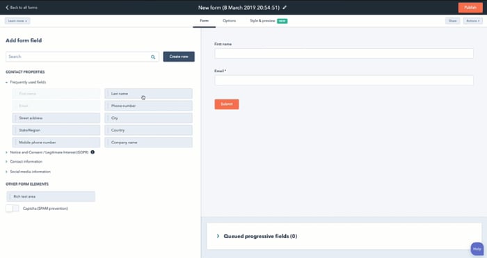
Task: Click the First name label in preview
Action: [x=223, y=44]
